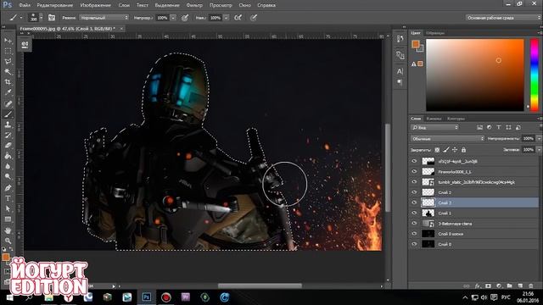543x305 pixels.
Task: Open the brush mode Нормальный dropdown
Action: [x=104, y=18]
